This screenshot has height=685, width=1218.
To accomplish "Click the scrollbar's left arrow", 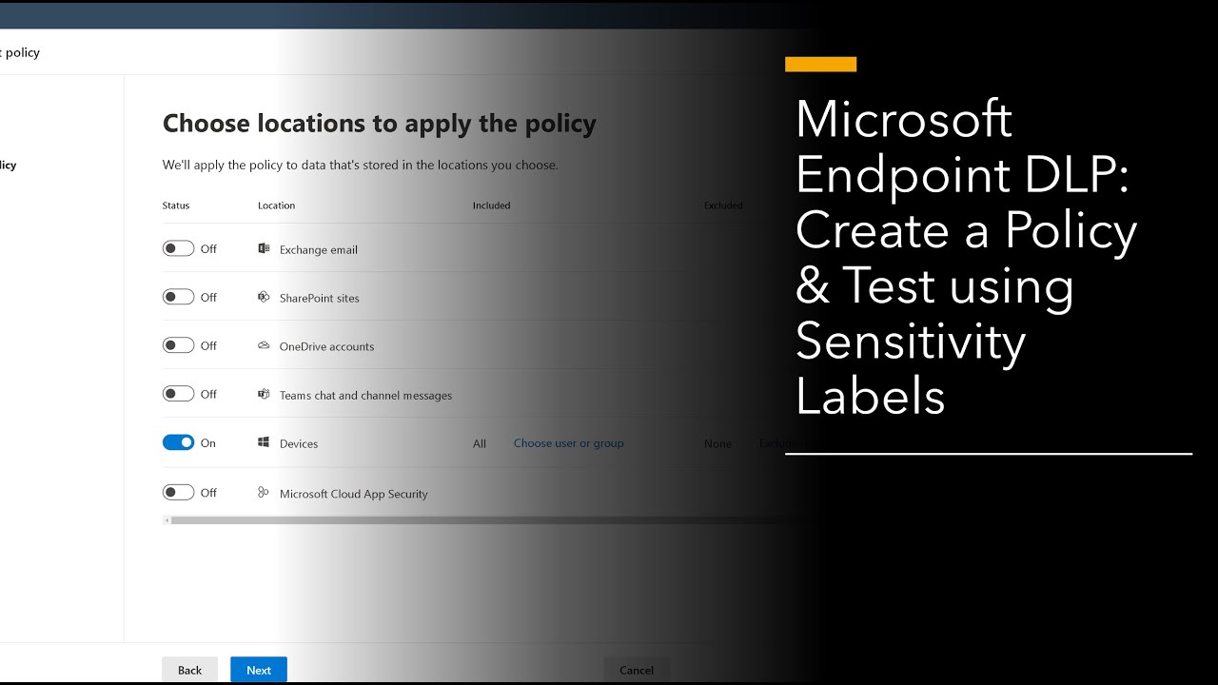I will [167, 520].
